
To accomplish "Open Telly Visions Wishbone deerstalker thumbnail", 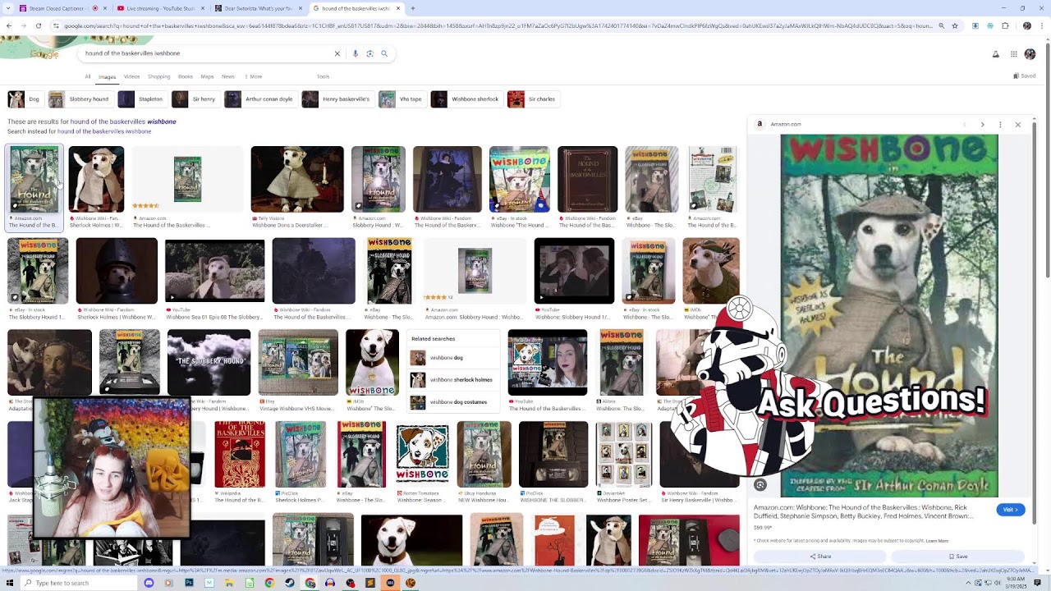I will [297, 180].
